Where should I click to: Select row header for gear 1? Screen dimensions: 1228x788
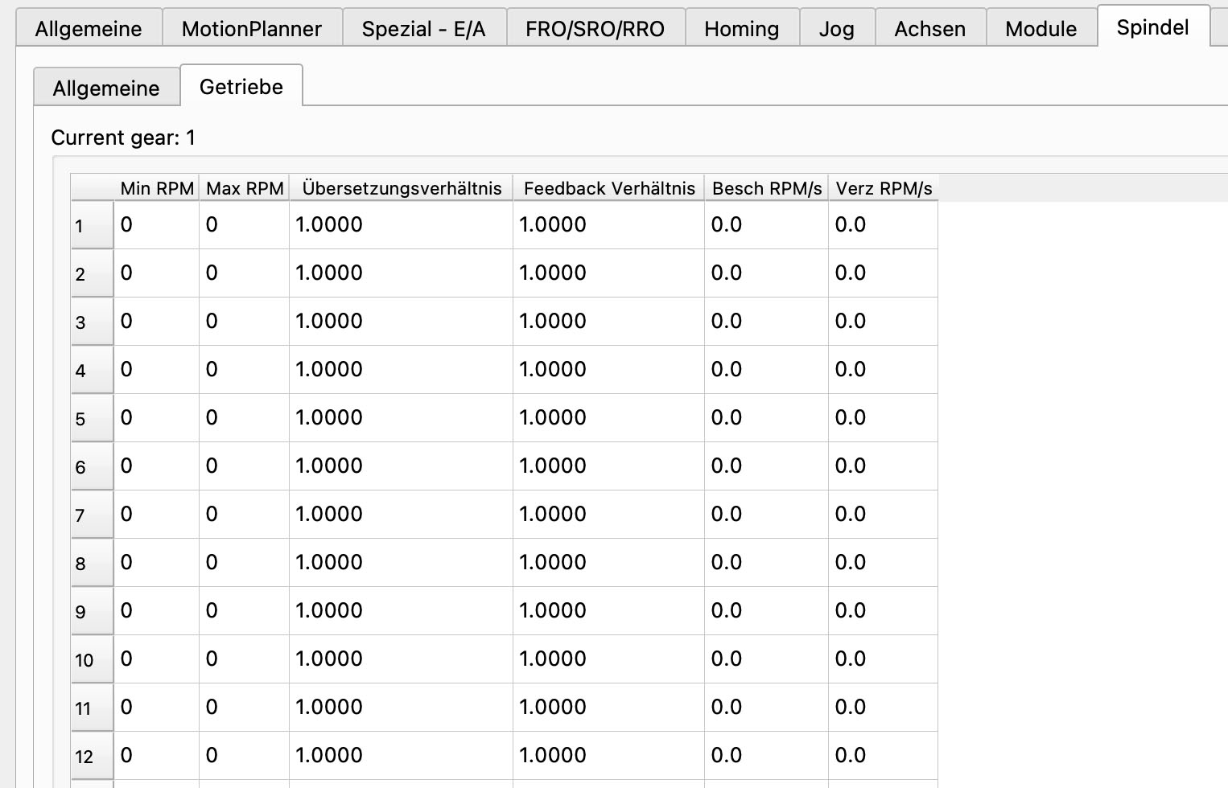pyautogui.click(x=92, y=225)
